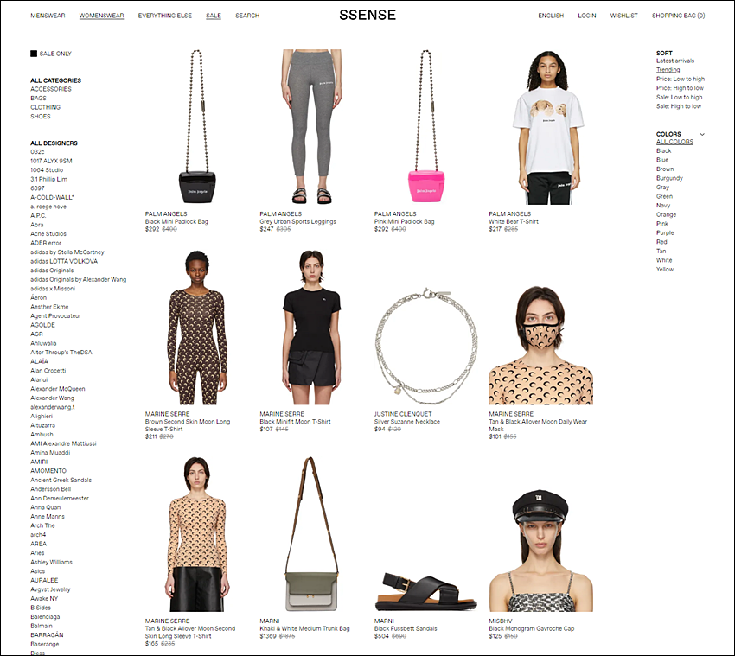Viewport: 735px width, 656px height.
Task: Open the Menswear section
Action: (48, 16)
